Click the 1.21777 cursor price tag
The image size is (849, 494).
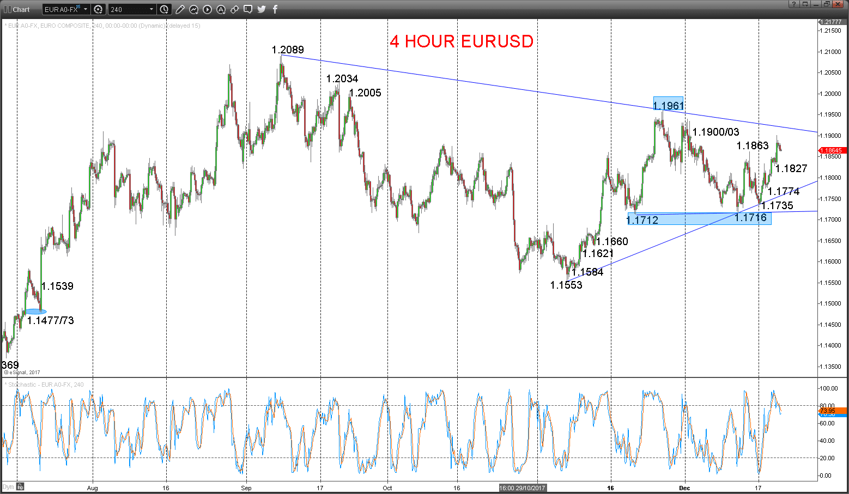point(832,22)
